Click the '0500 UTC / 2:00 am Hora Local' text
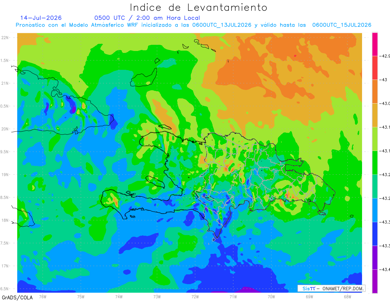 [x=147, y=18]
